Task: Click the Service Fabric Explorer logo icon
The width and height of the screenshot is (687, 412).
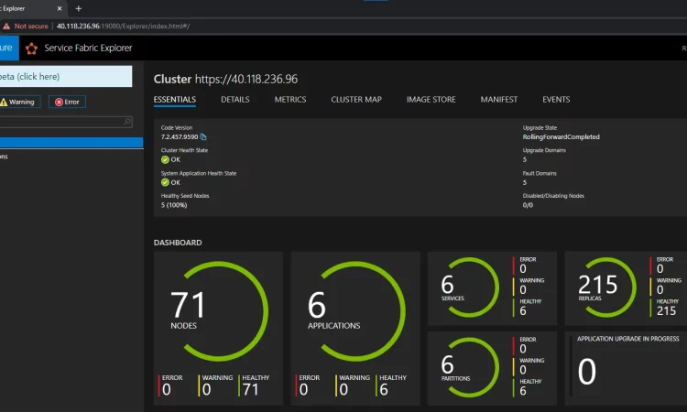Action: tap(31, 49)
